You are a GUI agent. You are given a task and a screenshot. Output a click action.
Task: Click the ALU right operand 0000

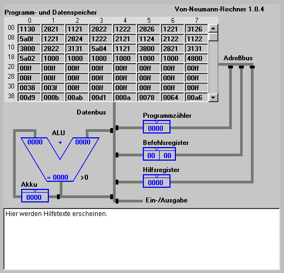coord(83,142)
